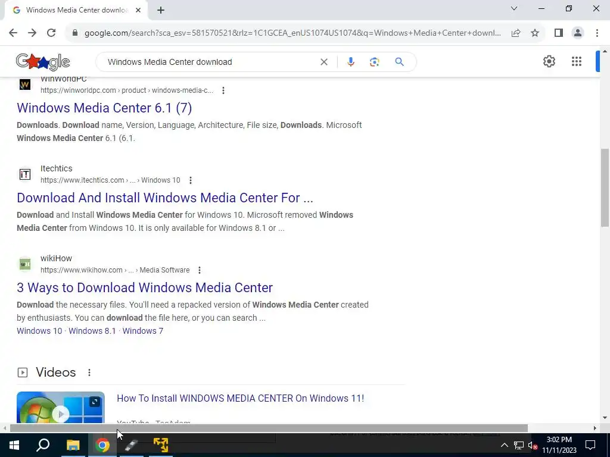Click the wikiHow site favicon
Viewport: 610px width, 457px height.
pyautogui.click(x=25, y=264)
